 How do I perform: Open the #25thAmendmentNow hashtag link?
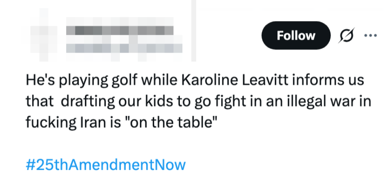click(105, 164)
